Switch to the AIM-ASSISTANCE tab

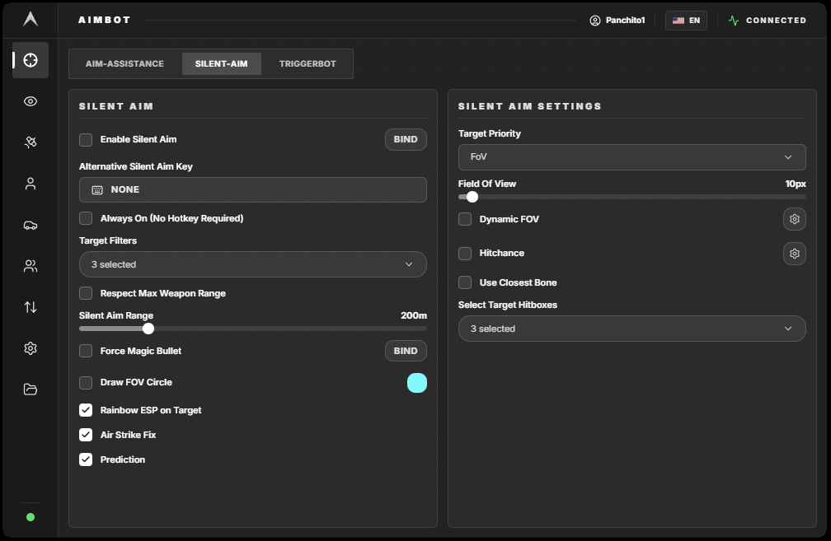tap(124, 64)
